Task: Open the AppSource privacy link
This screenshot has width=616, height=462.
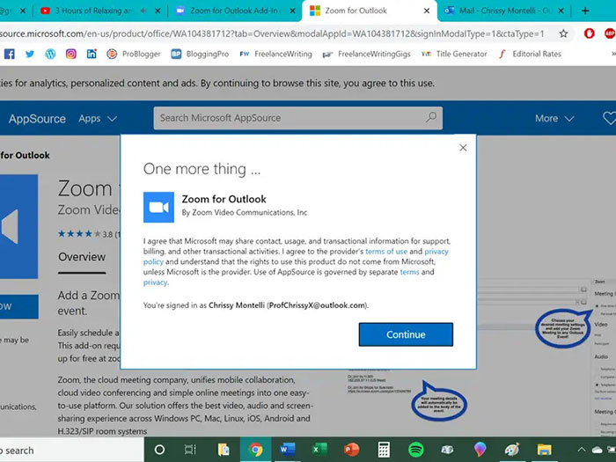Action: click(x=155, y=282)
